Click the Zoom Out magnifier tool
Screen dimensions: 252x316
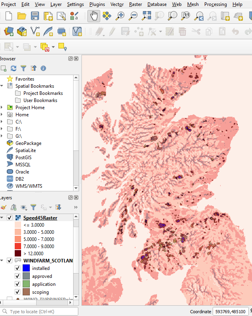click(133, 16)
